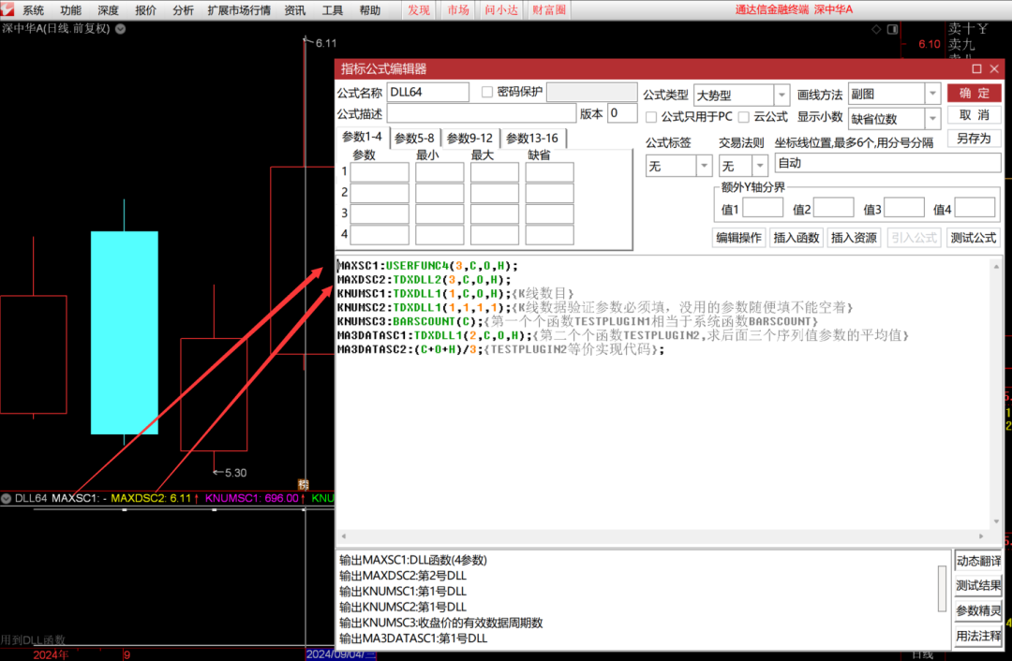Select the 参数13-16 tab
Viewport: 1012px width, 661px height.
point(532,138)
